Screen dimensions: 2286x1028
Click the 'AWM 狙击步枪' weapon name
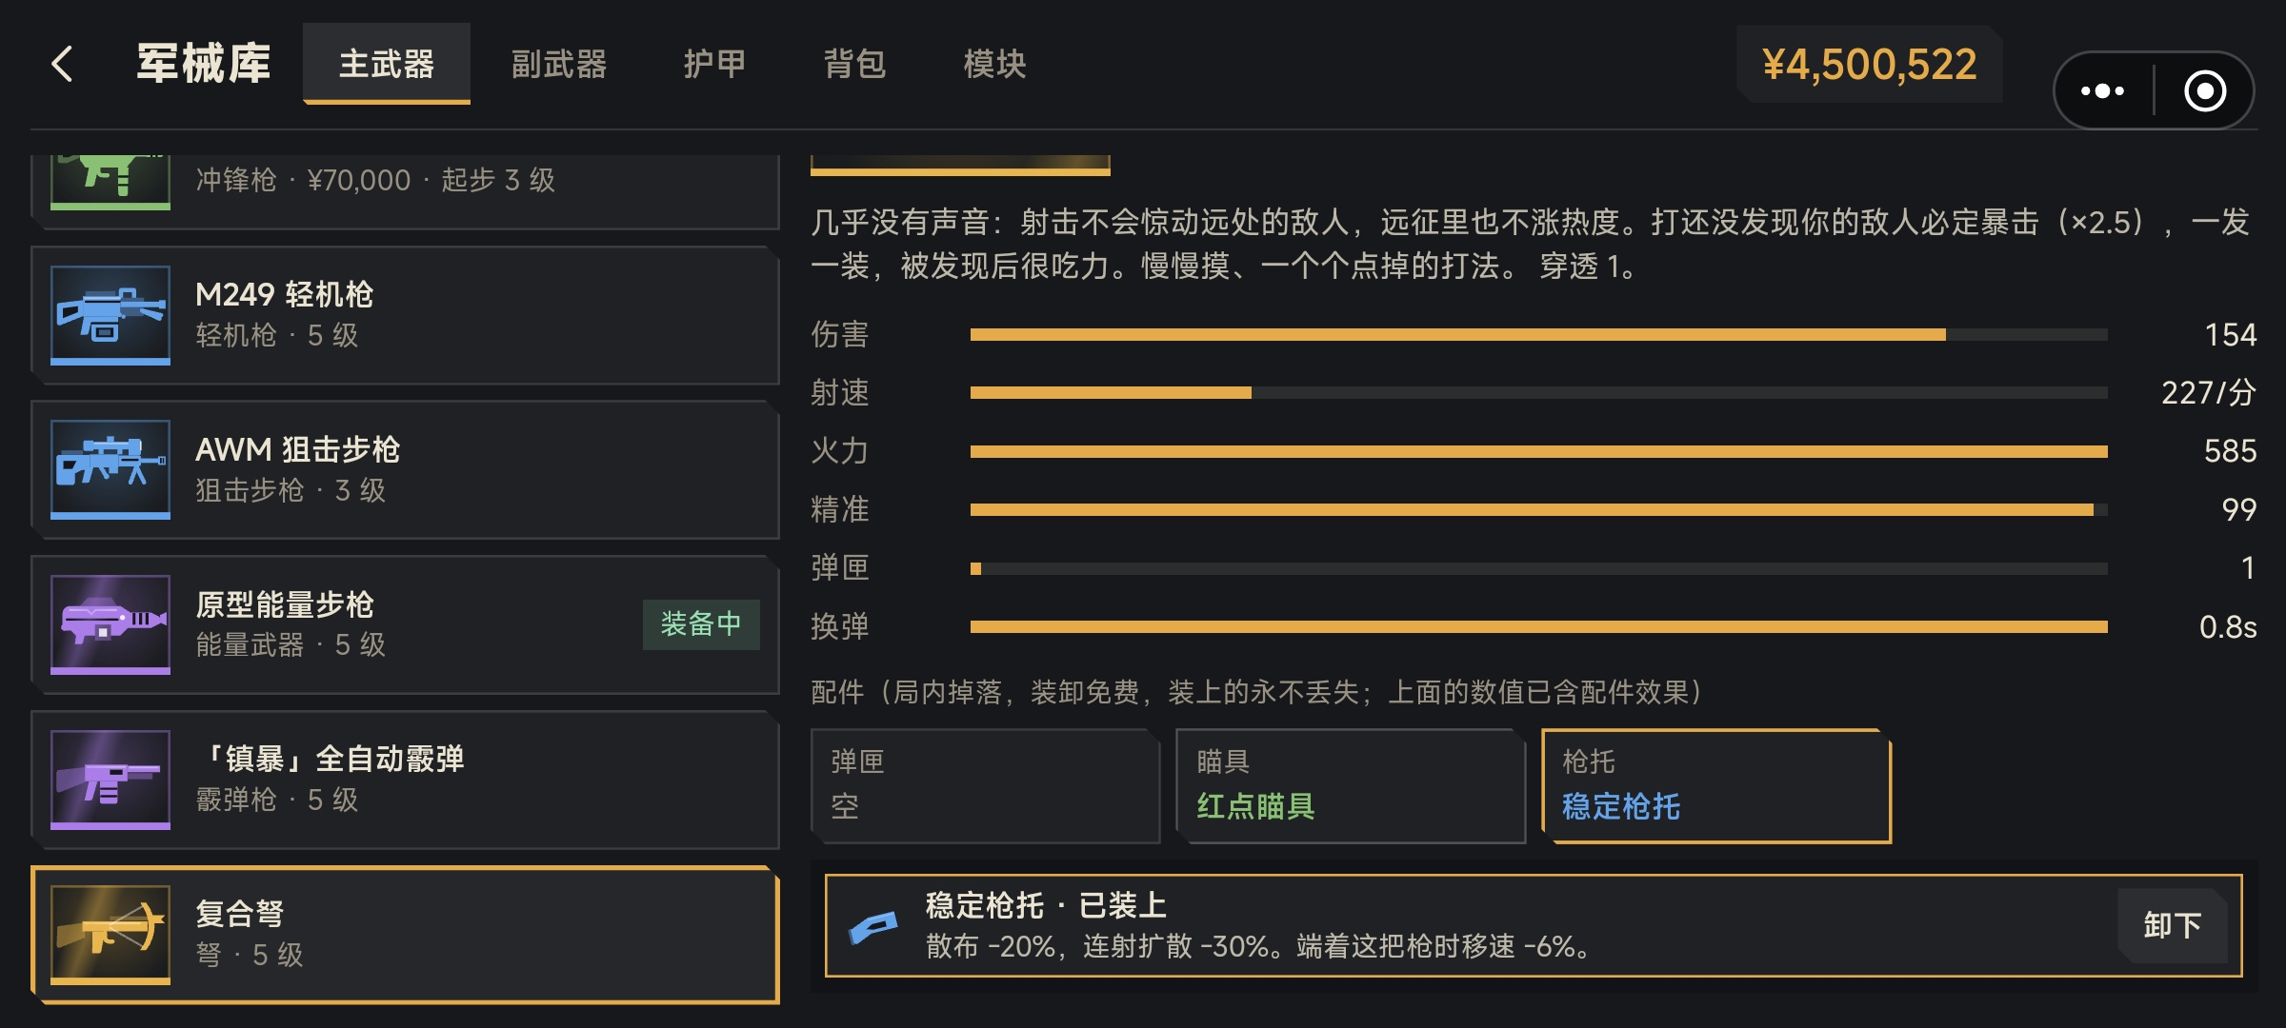(297, 449)
